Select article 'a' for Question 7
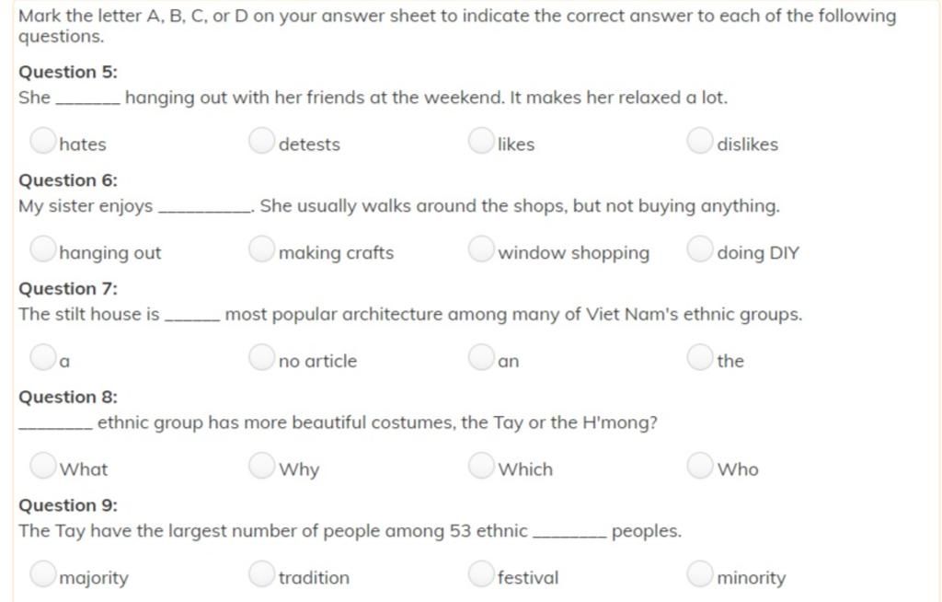Image resolution: width=942 pixels, height=602 pixels. tap(42, 356)
